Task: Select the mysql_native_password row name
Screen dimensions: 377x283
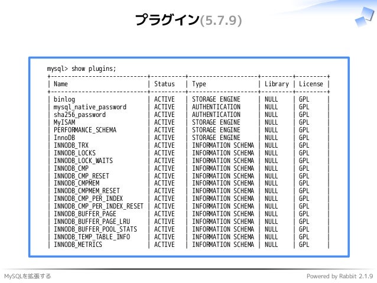Action: coord(90,107)
